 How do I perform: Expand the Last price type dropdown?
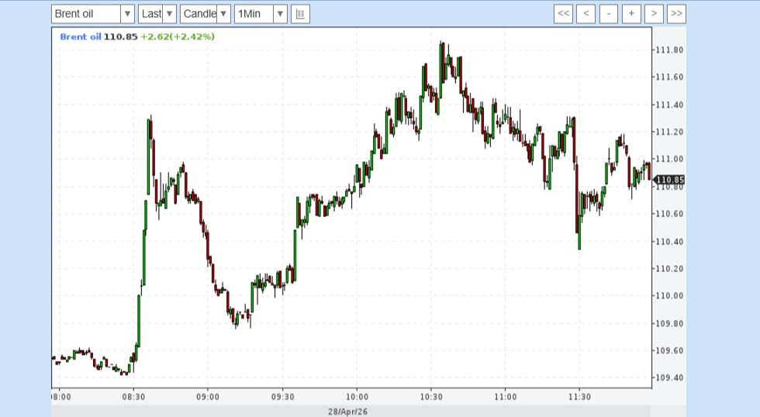coord(157,14)
